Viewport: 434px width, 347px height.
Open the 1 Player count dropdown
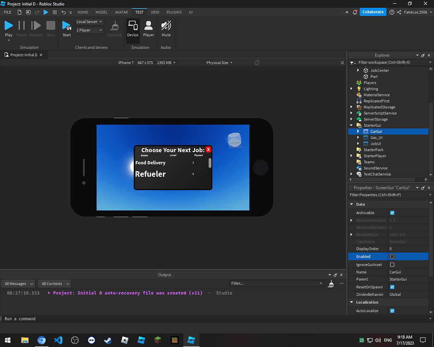[89, 30]
